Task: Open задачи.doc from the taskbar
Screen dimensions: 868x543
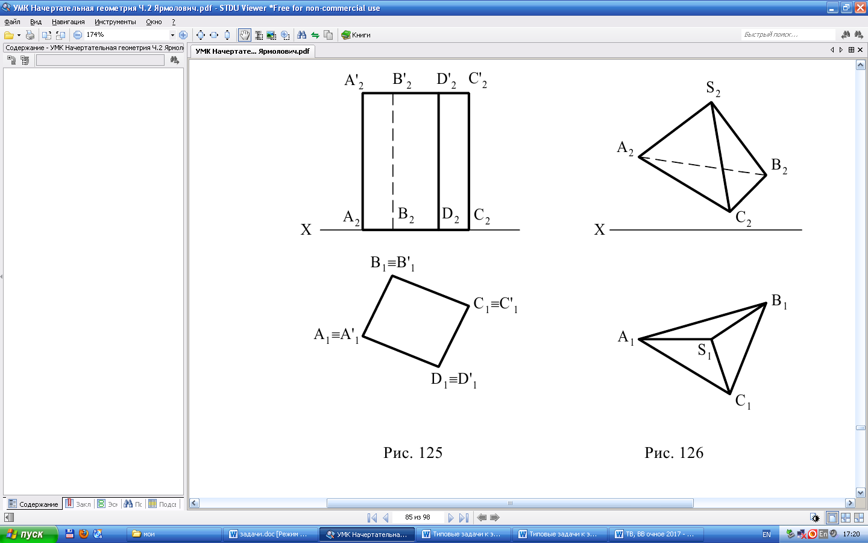Action: [x=269, y=534]
